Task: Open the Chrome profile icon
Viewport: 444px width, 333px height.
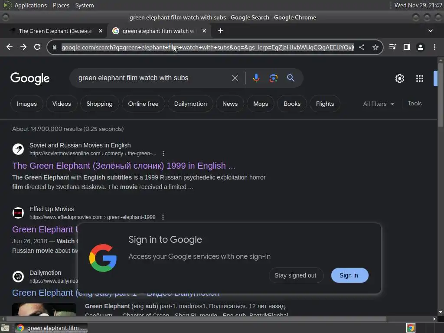Action: click(421, 47)
